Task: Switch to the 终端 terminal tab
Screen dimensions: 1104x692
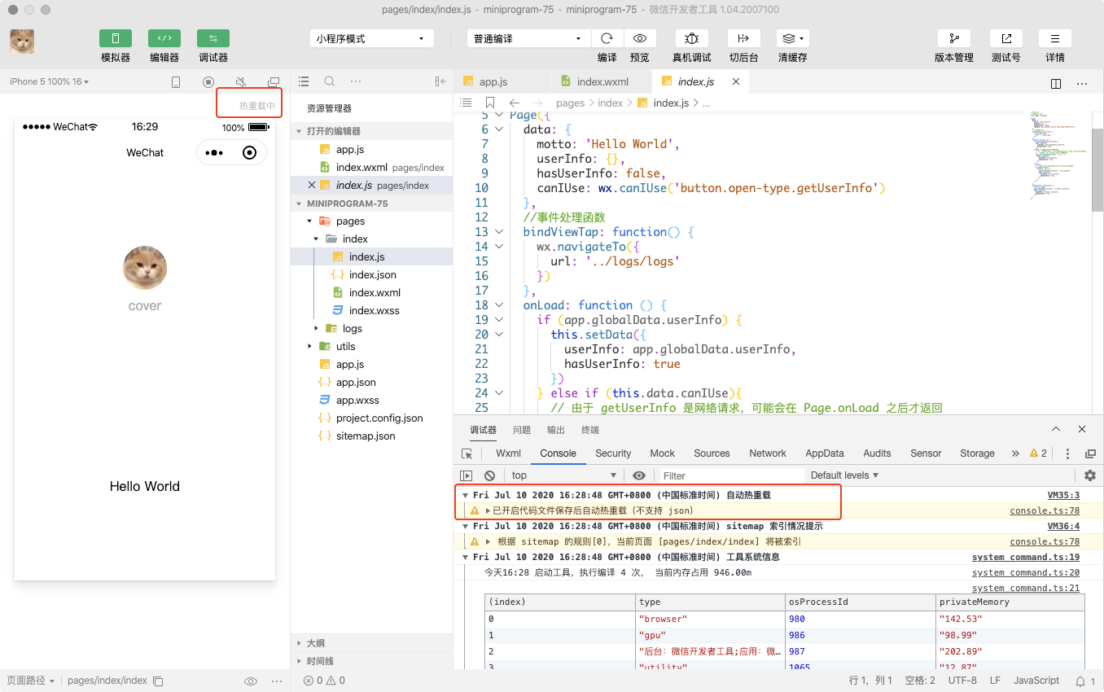Action: tap(590, 430)
